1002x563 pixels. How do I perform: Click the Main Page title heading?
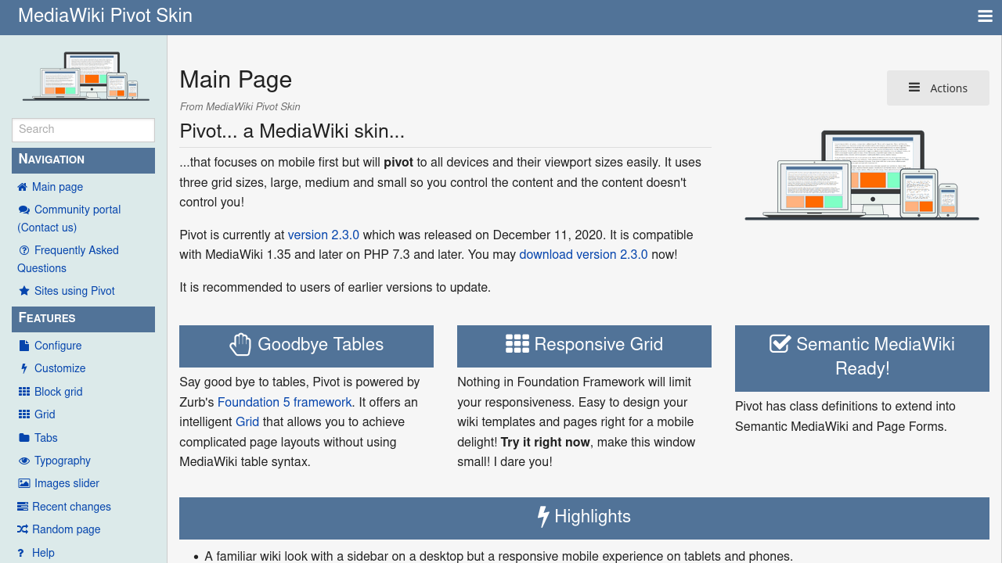tap(236, 80)
